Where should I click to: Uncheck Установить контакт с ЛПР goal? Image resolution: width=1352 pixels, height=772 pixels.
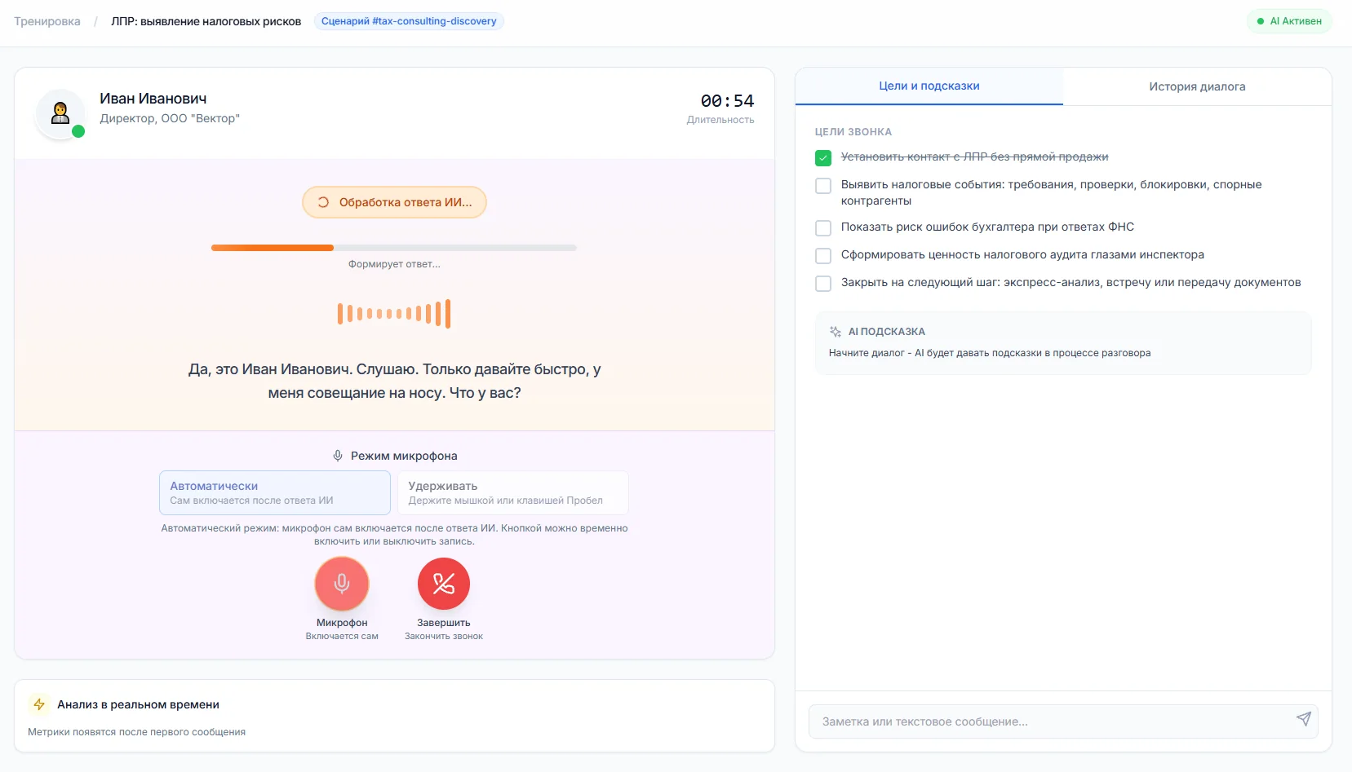(823, 157)
